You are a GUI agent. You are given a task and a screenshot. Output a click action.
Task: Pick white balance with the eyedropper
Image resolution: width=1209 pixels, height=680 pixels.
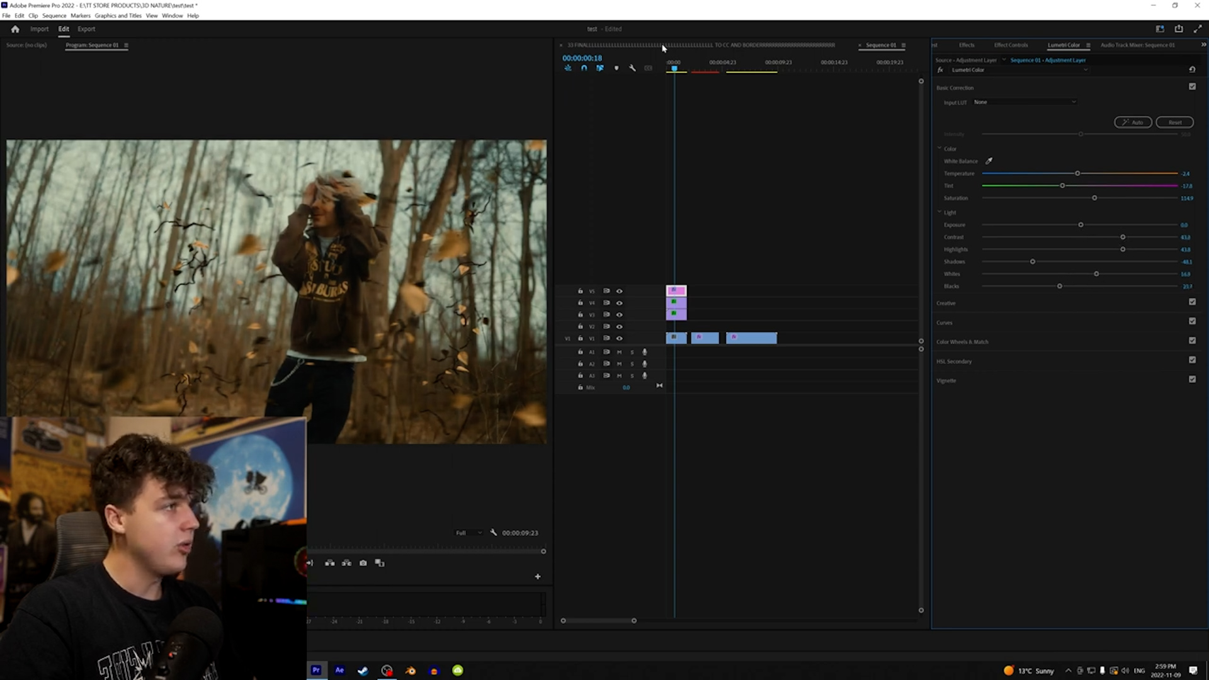pos(989,161)
